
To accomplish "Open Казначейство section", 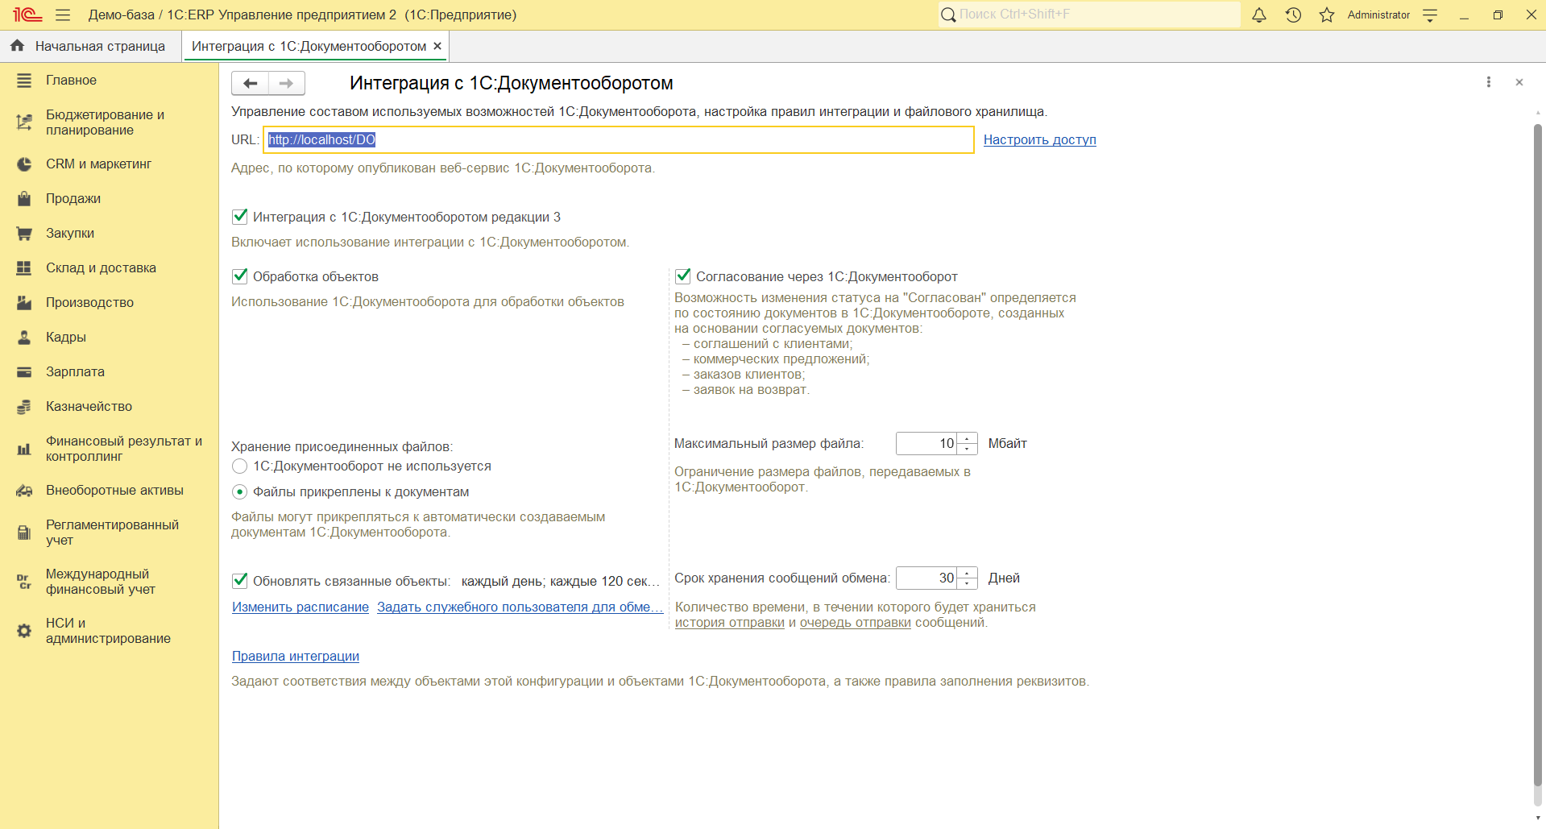I will (89, 407).
